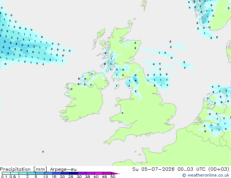Click the '15' legend scale label

tap(54, 177)
